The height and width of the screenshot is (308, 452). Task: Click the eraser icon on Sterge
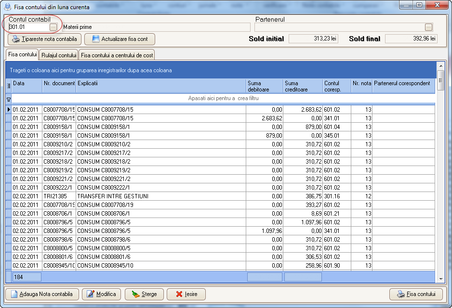click(135, 294)
